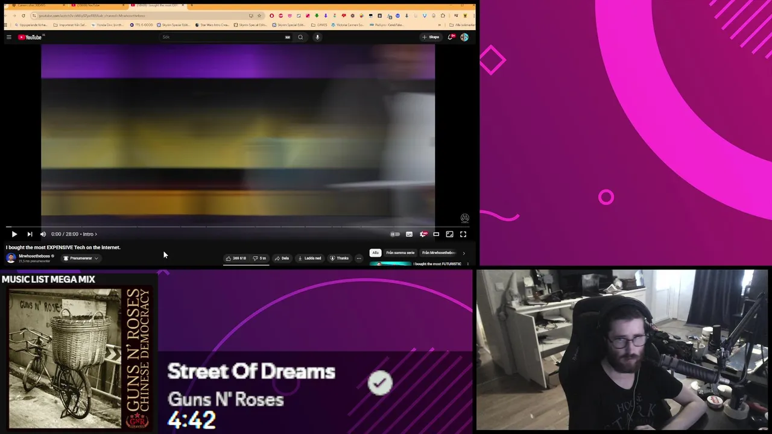
Task: Like the video with thumbs up
Action: 236,258
